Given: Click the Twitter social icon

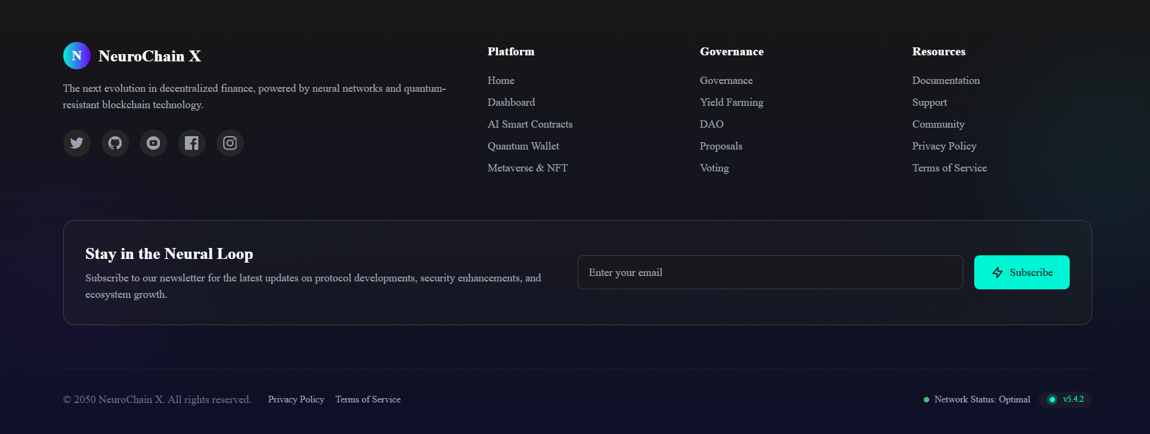Looking at the screenshot, I should pyautogui.click(x=77, y=143).
